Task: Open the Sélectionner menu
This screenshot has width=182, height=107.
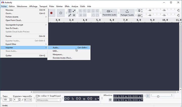Action: point(22,6)
